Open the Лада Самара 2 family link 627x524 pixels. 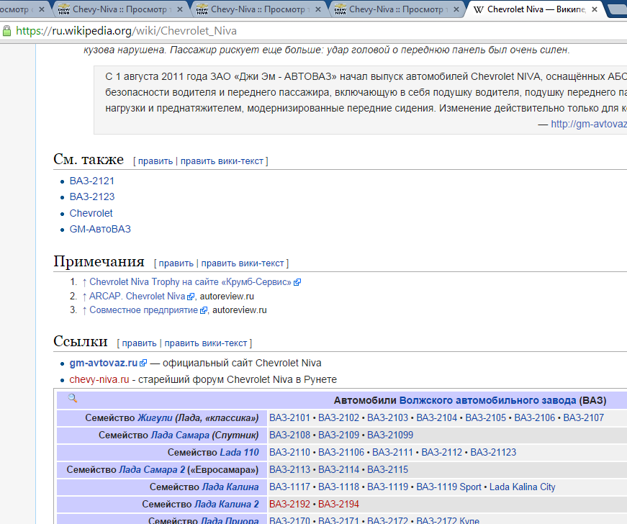tap(152, 469)
